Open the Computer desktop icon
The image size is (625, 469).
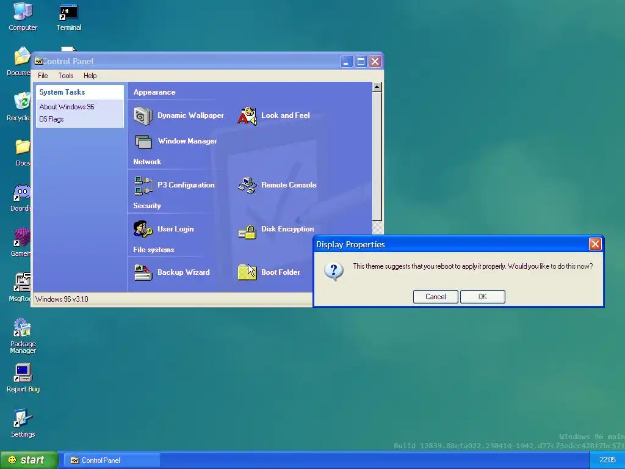point(23,11)
